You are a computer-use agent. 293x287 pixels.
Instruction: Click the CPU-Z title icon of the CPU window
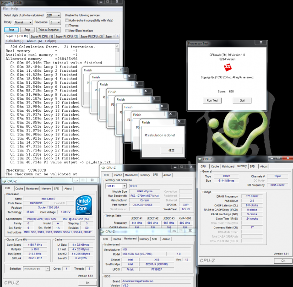pos(4,181)
